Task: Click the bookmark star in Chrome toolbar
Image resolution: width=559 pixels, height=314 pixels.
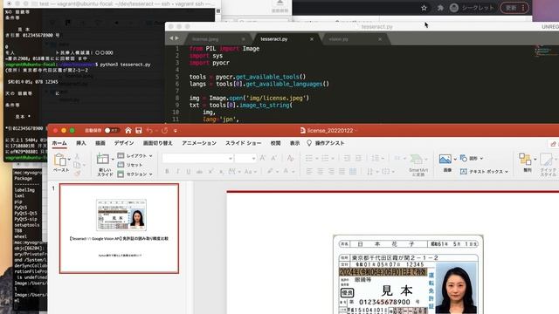Action: coord(424,8)
